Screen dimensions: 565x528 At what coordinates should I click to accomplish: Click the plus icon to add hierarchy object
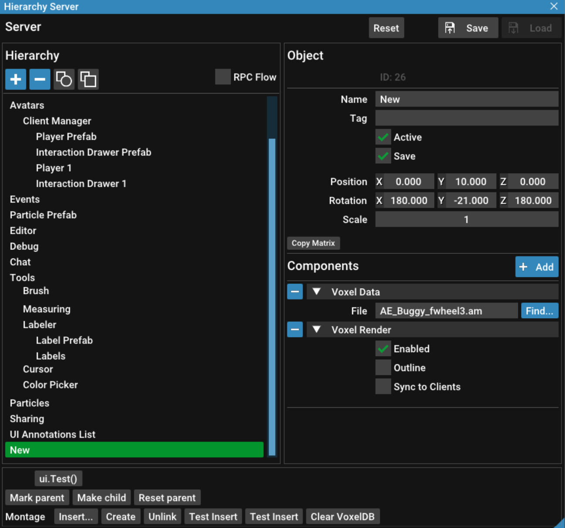point(16,79)
